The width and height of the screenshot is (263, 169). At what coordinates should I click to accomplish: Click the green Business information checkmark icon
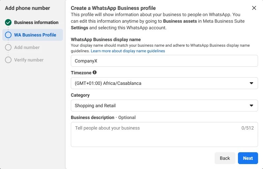(x=8, y=22)
